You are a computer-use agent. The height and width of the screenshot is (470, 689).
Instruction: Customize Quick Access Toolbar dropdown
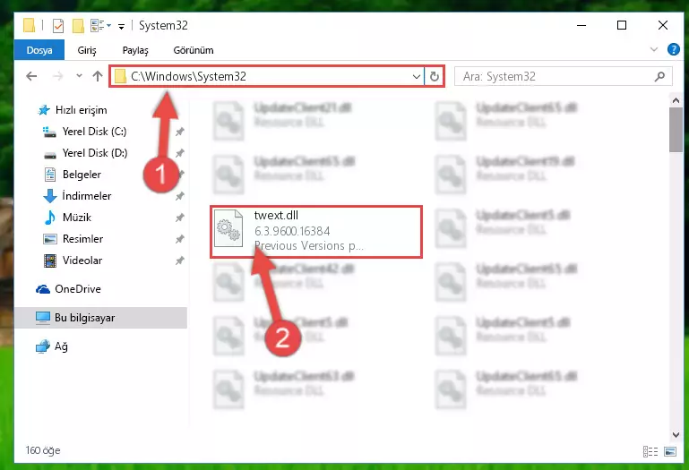pos(121,27)
